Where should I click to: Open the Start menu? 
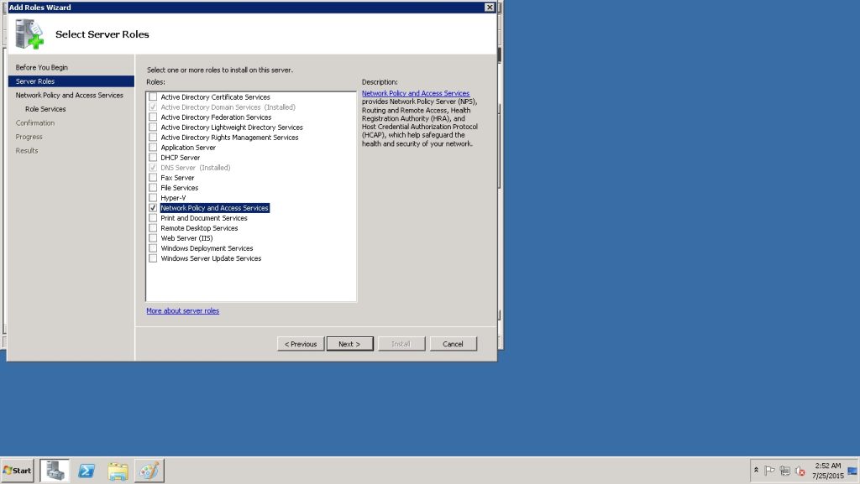[18, 471]
